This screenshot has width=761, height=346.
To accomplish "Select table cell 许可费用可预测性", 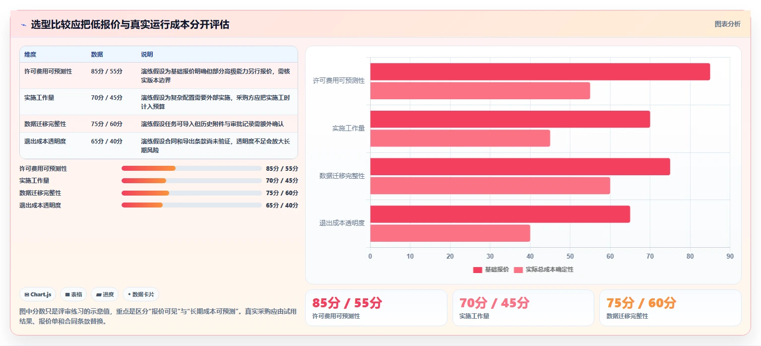I will point(48,71).
